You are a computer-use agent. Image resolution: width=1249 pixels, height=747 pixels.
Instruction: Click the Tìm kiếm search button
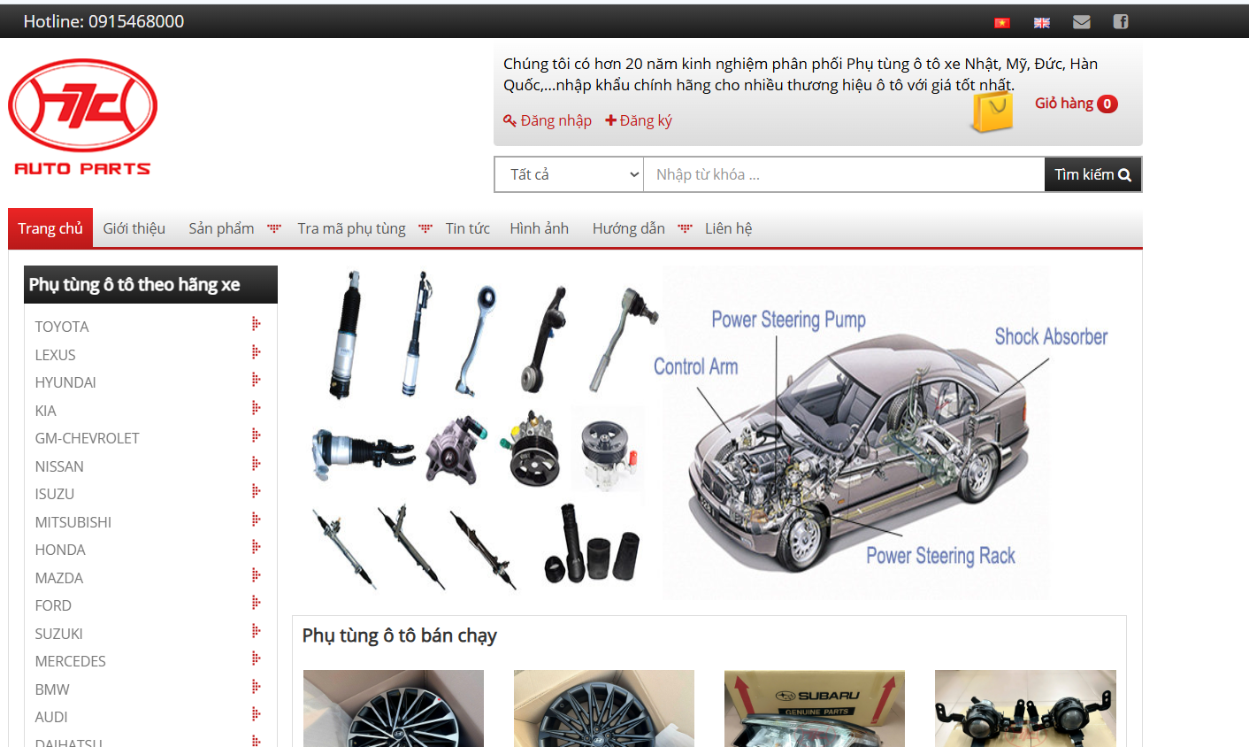point(1092,174)
